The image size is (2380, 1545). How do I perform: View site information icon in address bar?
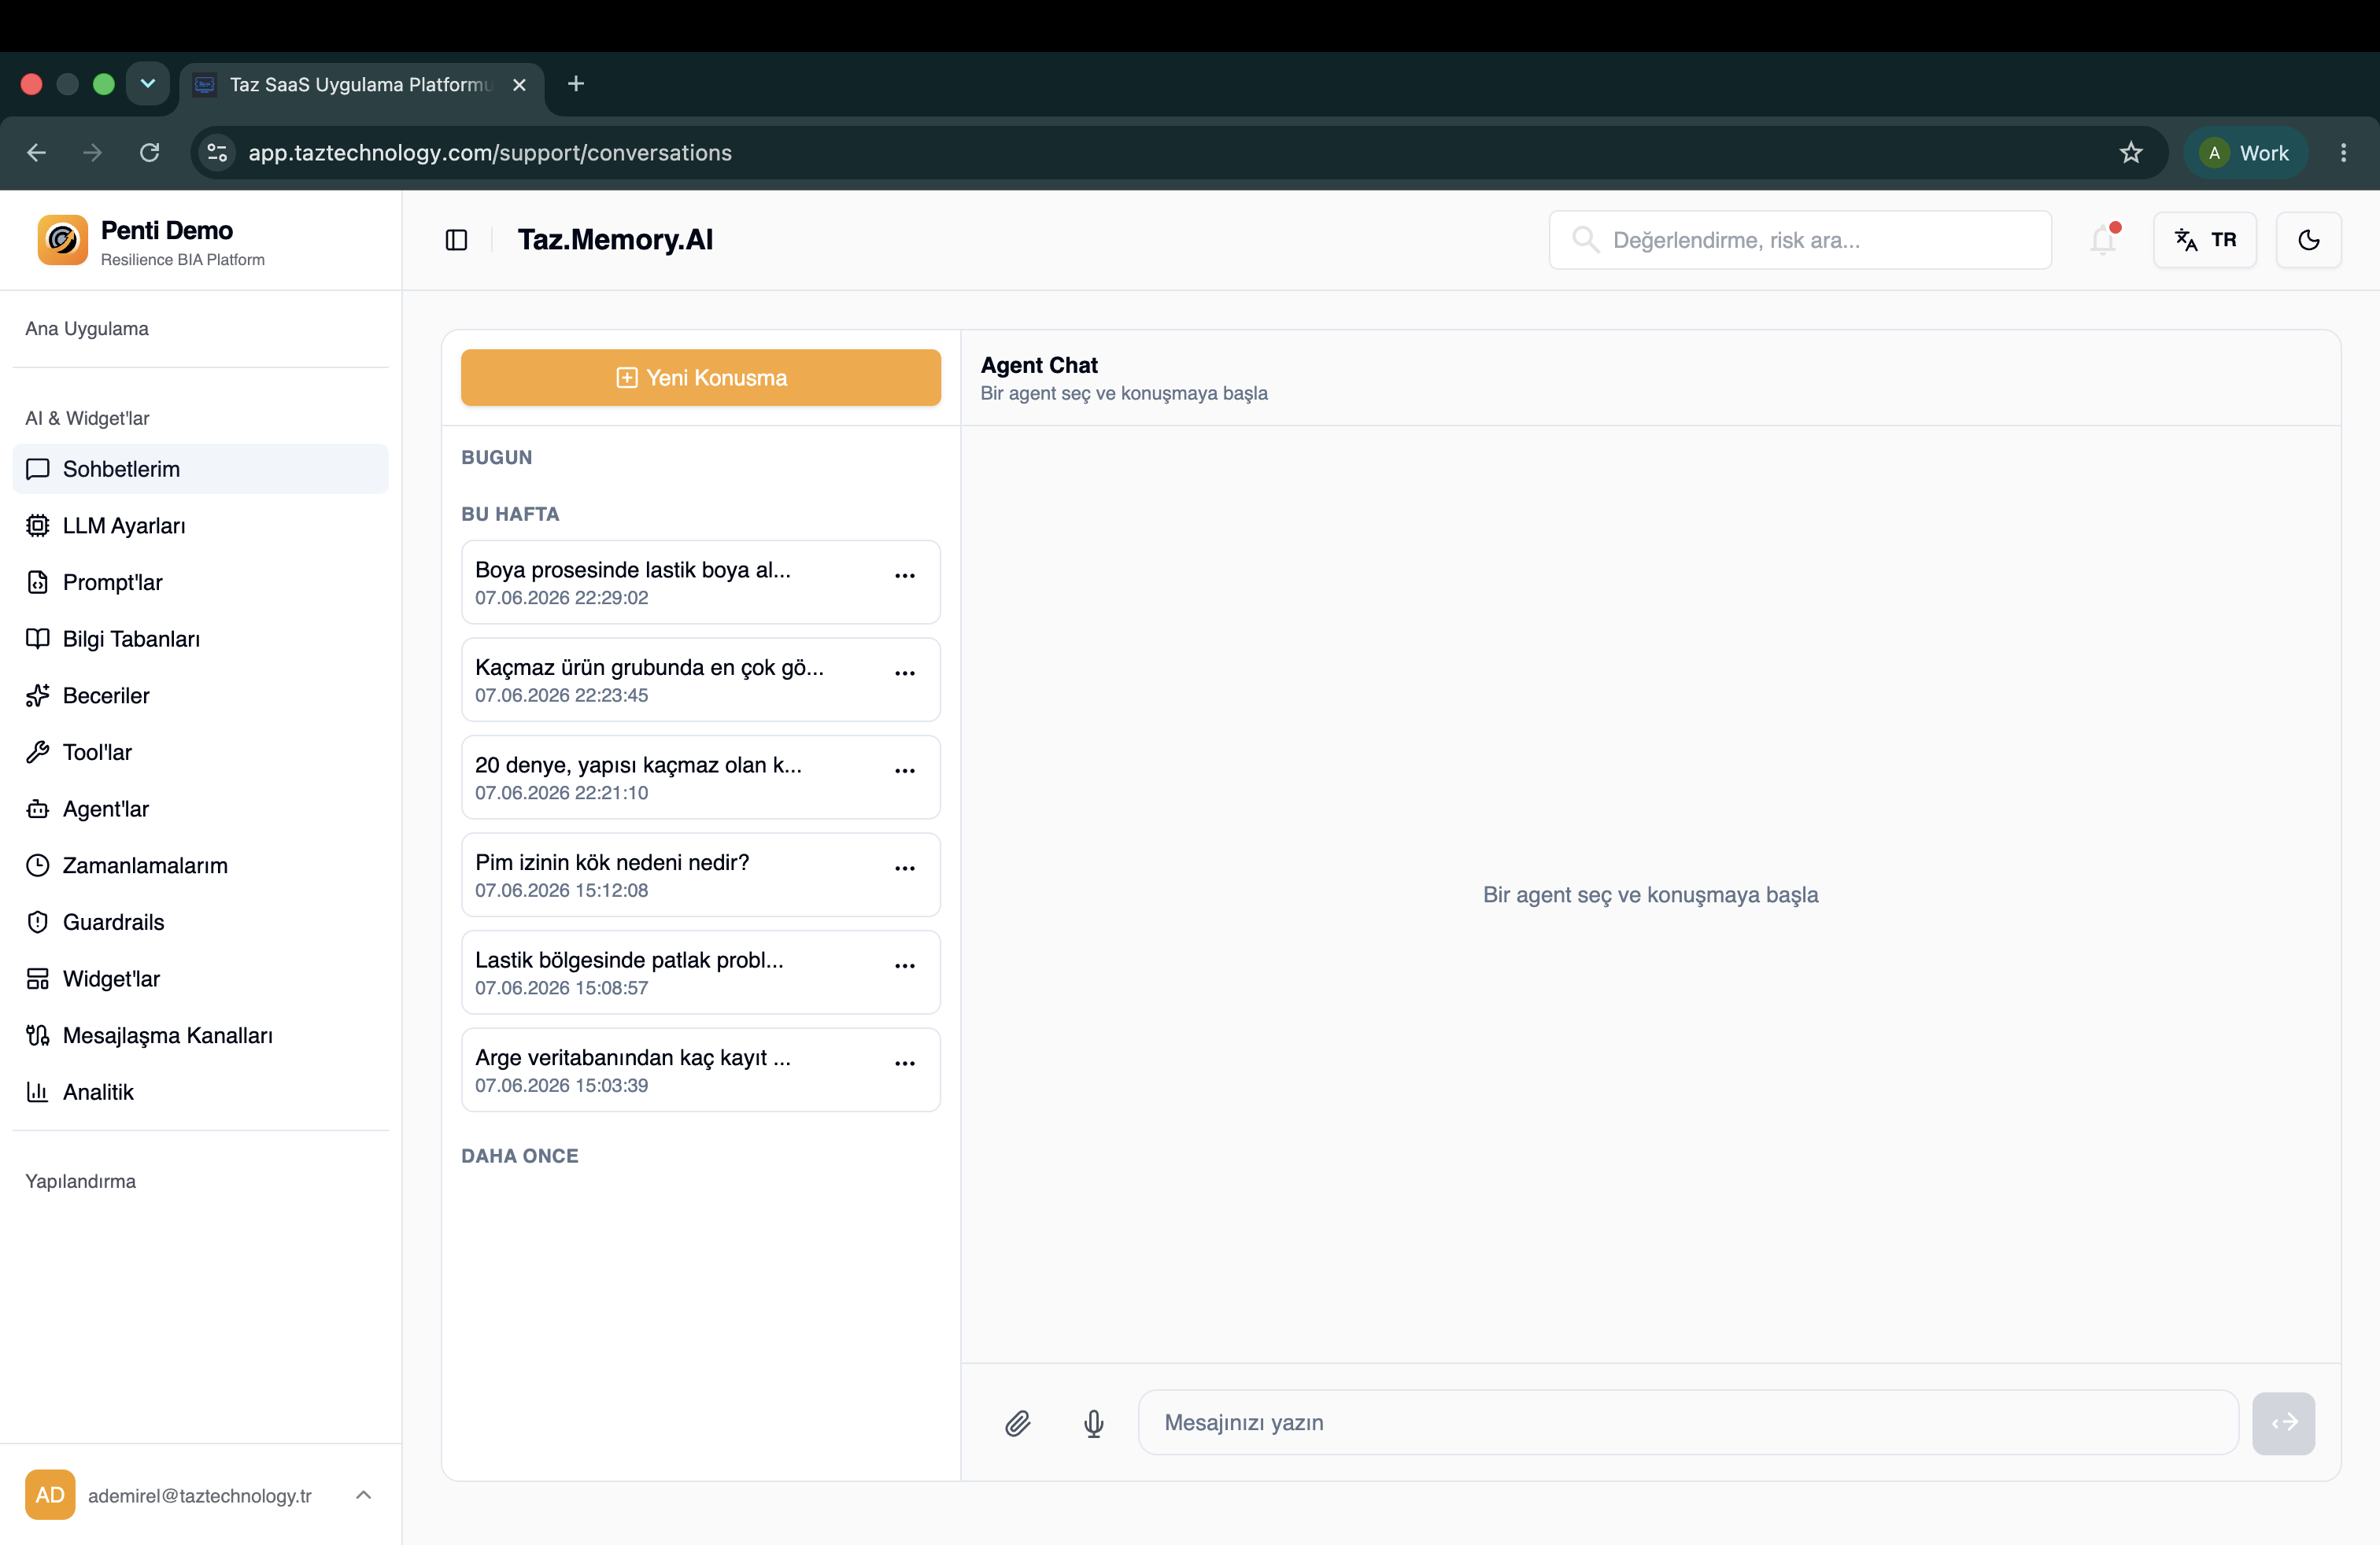tap(217, 153)
